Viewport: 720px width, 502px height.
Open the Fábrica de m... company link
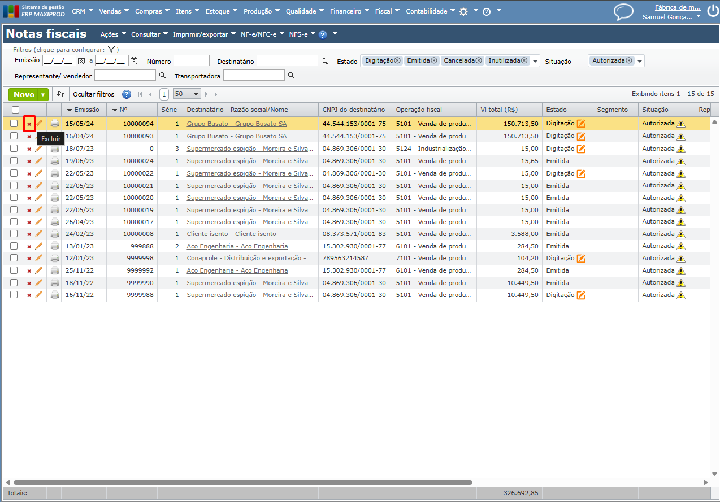[678, 8]
